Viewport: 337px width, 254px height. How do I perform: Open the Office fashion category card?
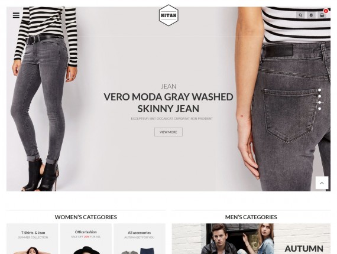pyautogui.click(x=86, y=239)
